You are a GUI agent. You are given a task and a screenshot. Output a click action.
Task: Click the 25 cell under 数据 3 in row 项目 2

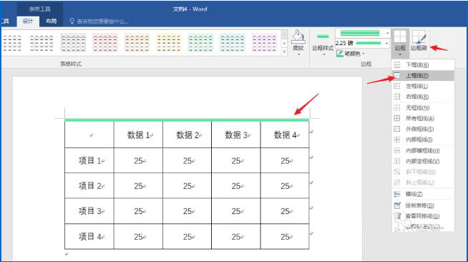(x=236, y=186)
